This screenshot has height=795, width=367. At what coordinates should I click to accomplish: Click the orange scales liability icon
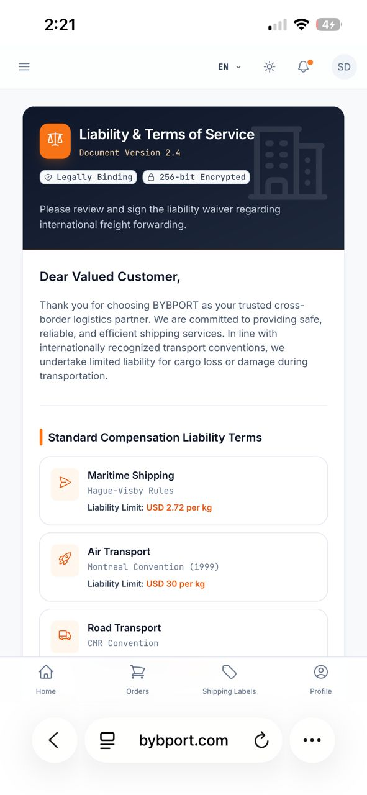tap(55, 141)
